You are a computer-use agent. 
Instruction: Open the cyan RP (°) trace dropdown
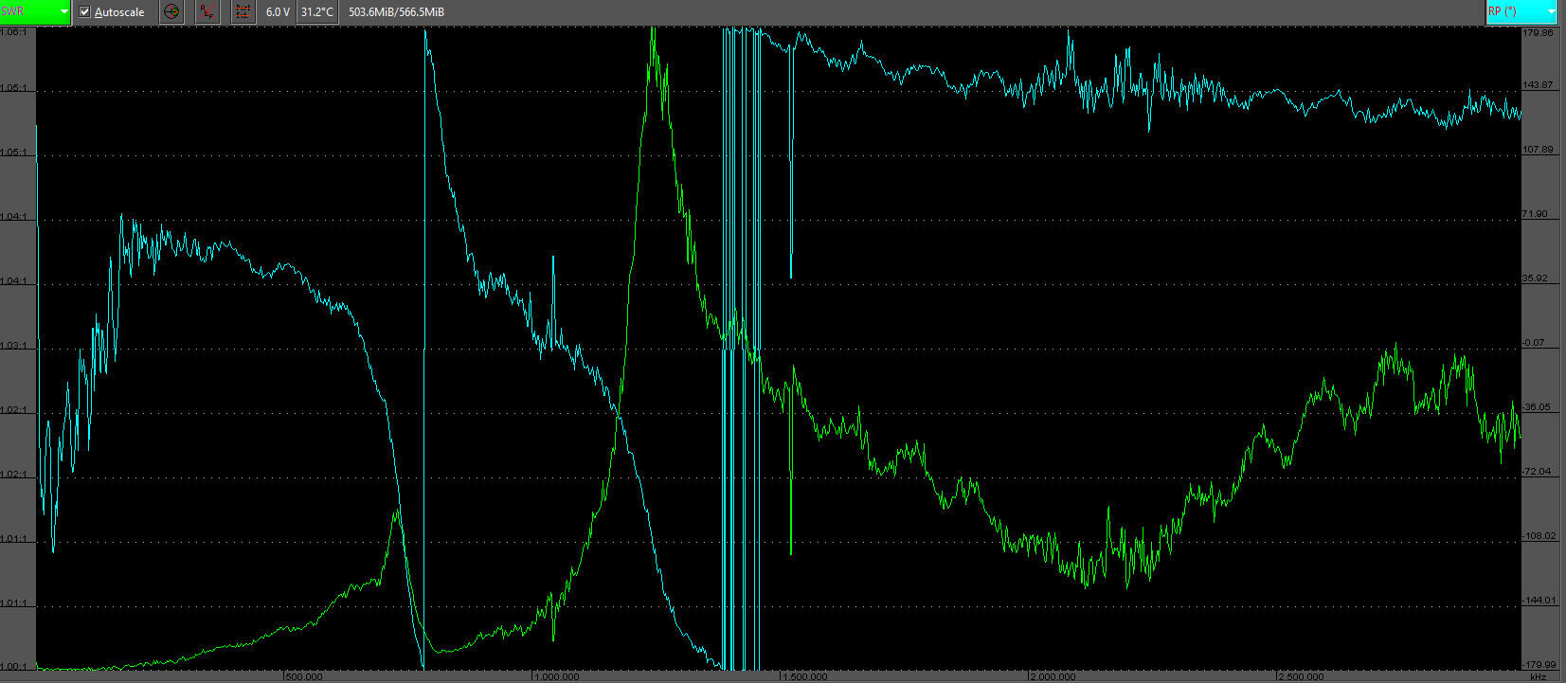pos(1521,12)
